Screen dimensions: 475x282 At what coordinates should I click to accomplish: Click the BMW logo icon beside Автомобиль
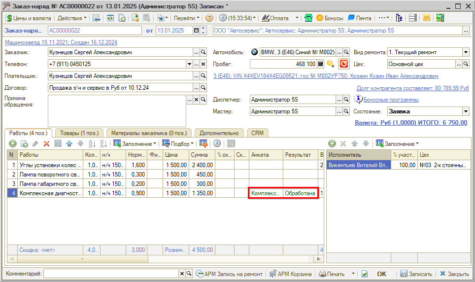(254, 52)
